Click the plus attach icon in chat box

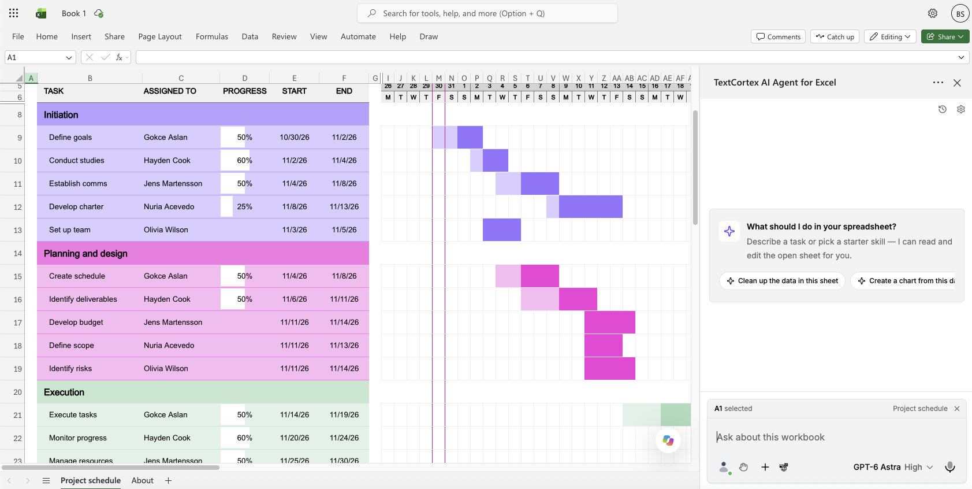(765, 467)
